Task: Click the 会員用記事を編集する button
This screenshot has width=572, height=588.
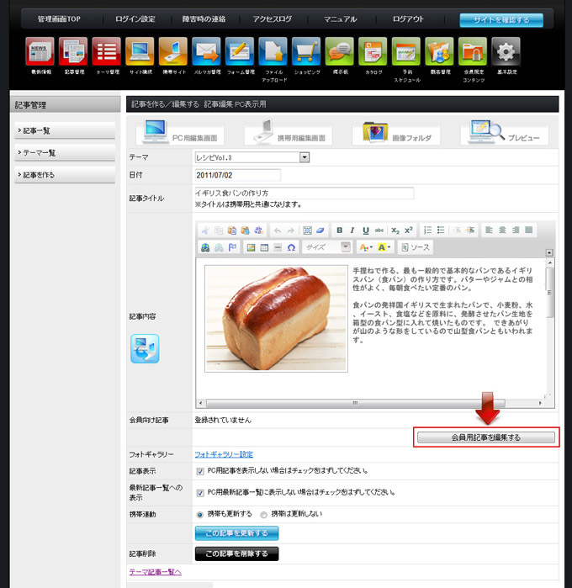Action: (x=486, y=437)
